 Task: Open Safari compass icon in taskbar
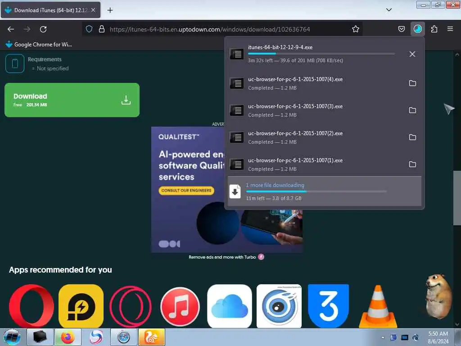click(x=124, y=337)
